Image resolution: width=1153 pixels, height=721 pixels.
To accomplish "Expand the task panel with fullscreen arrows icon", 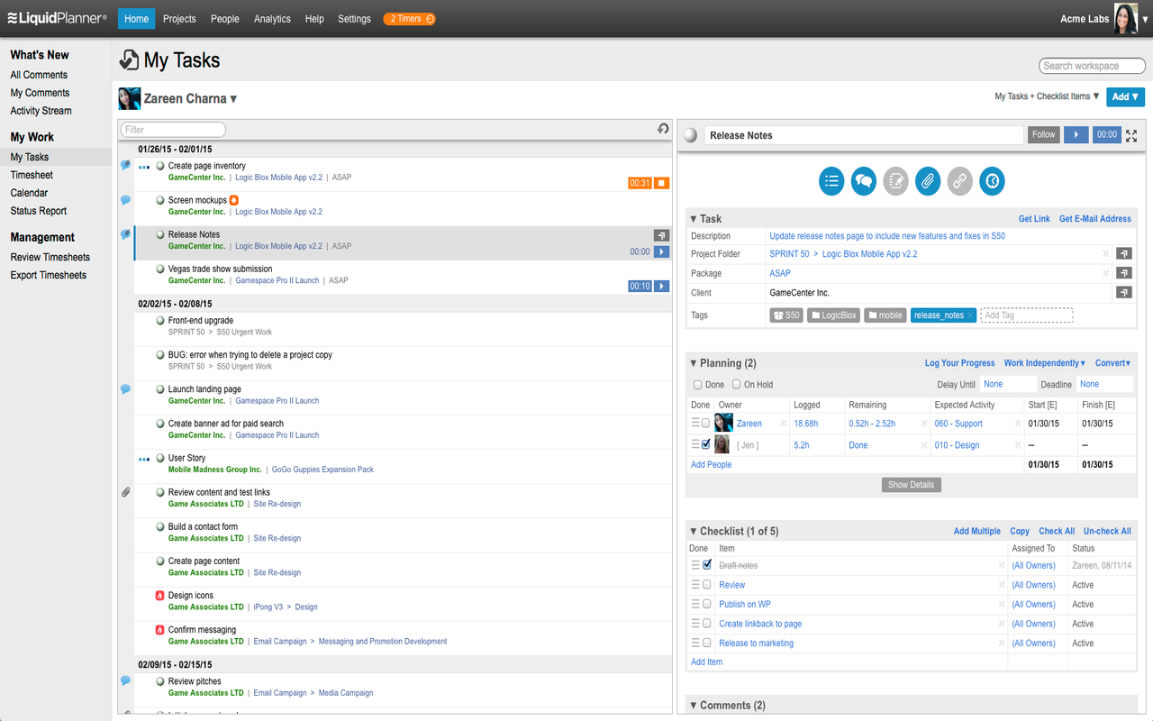I will pyautogui.click(x=1131, y=134).
